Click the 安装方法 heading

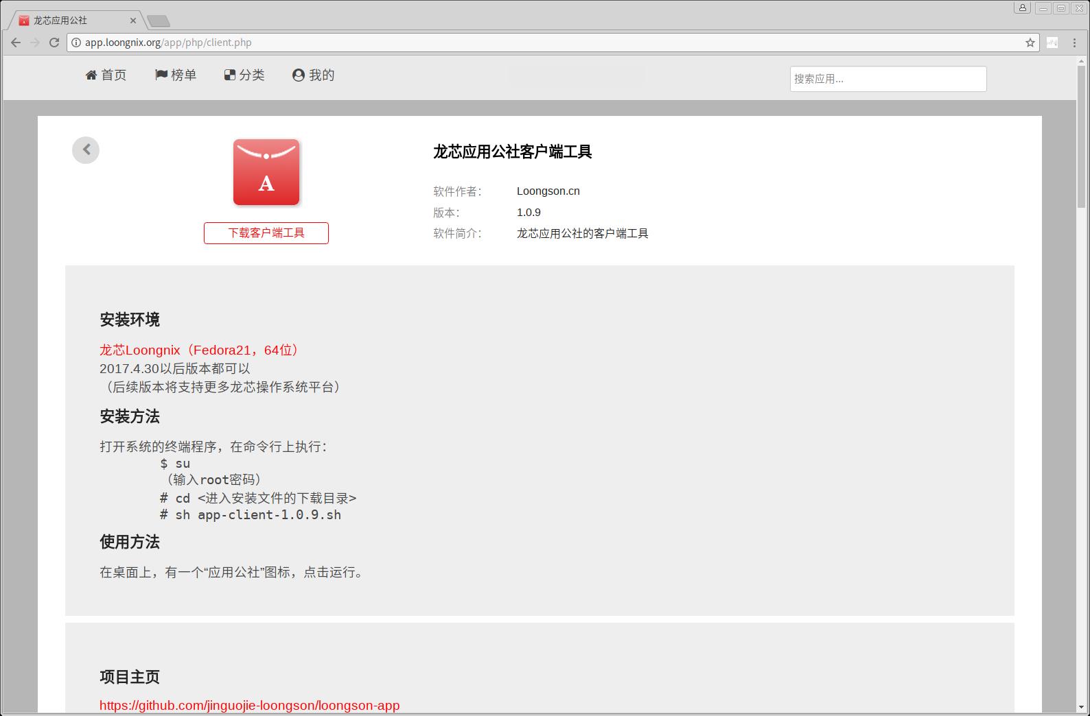130,416
